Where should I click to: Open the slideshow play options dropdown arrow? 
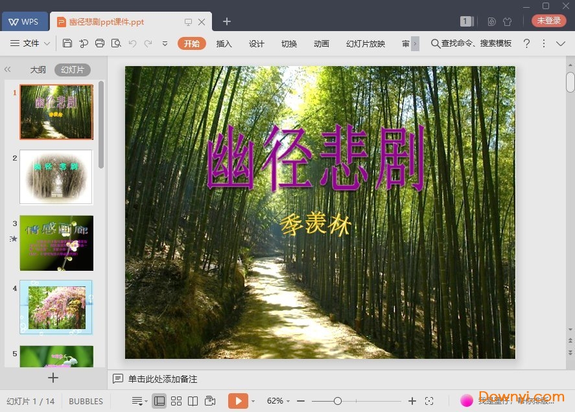click(253, 400)
